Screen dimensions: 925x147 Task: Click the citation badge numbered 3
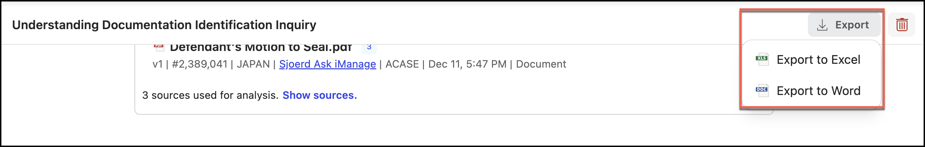click(369, 47)
